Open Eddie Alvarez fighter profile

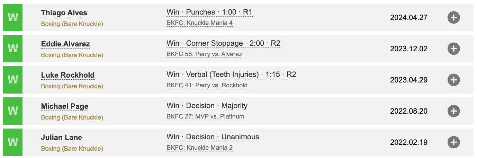(x=65, y=44)
